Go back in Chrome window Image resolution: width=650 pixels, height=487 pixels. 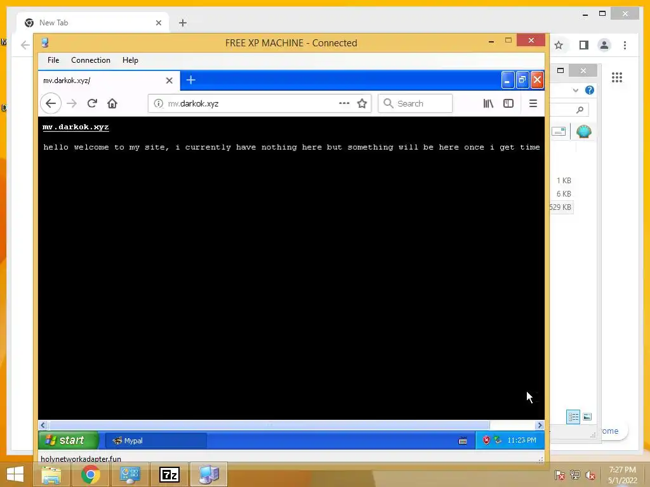(25, 45)
